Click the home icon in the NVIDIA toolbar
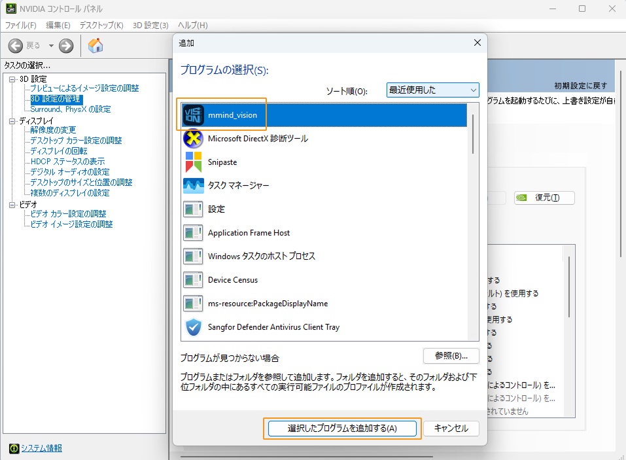 pyautogui.click(x=95, y=46)
